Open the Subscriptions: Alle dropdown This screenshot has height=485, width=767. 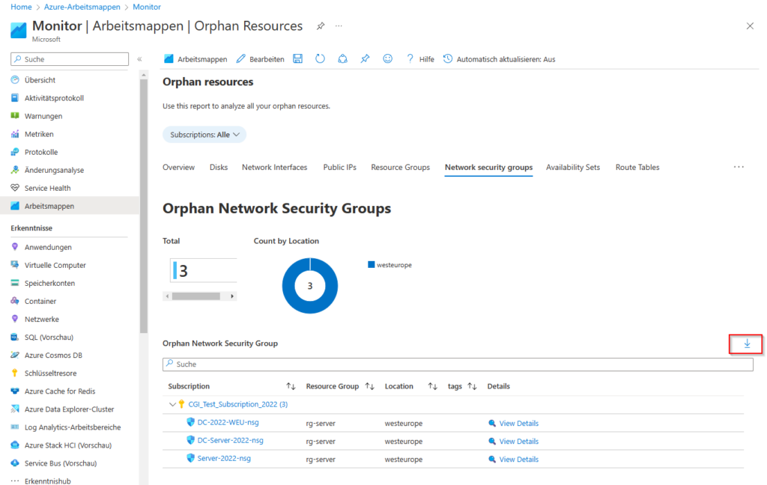click(x=204, y=135)
